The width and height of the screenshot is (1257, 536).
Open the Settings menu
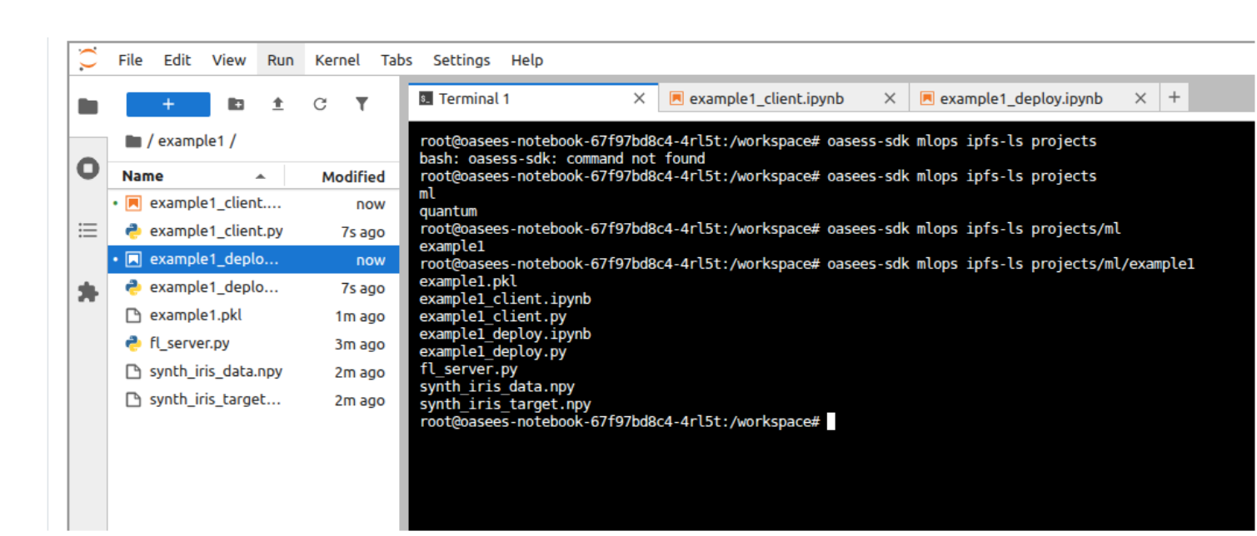[x=461, y=60]
